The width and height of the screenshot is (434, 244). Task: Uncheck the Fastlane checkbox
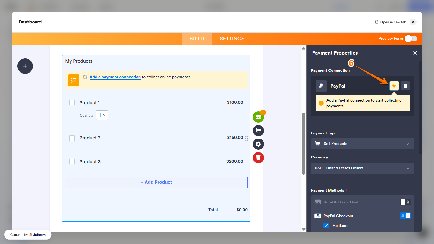pos(326,226)
